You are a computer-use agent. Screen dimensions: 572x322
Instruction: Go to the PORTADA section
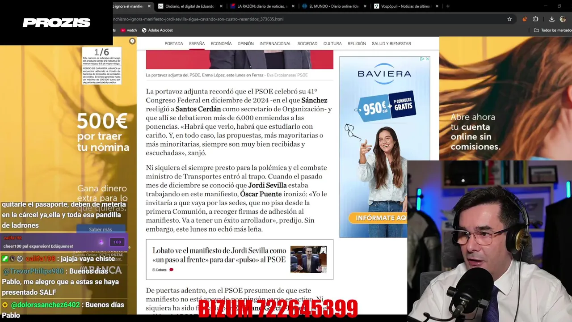174,43
